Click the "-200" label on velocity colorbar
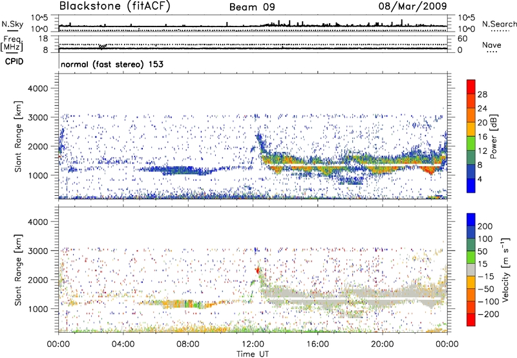 coord(489,314)
